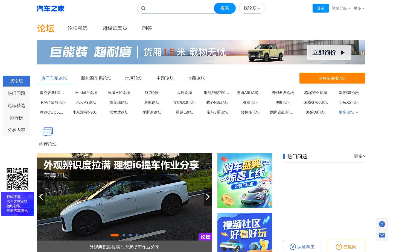Switch to 新能源车系论坛 tab

point(96,78)
